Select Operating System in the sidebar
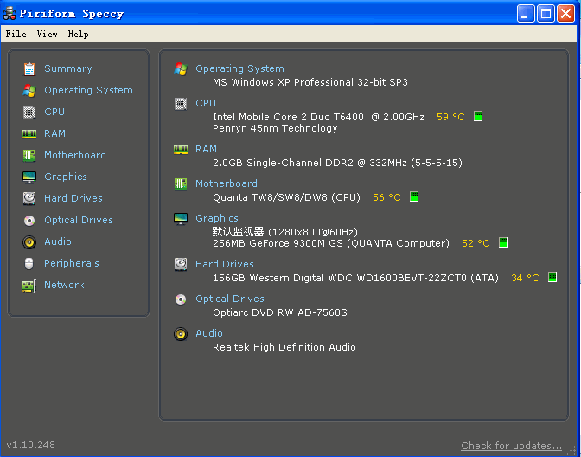 (x=88, y=90)
